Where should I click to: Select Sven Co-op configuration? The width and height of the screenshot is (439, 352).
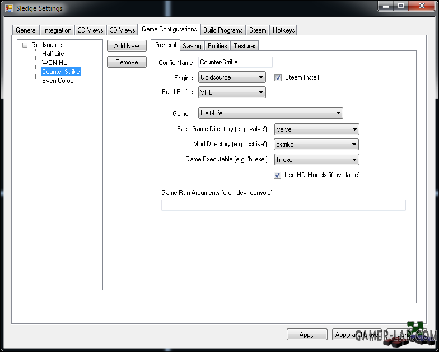(x=58, y=81)
